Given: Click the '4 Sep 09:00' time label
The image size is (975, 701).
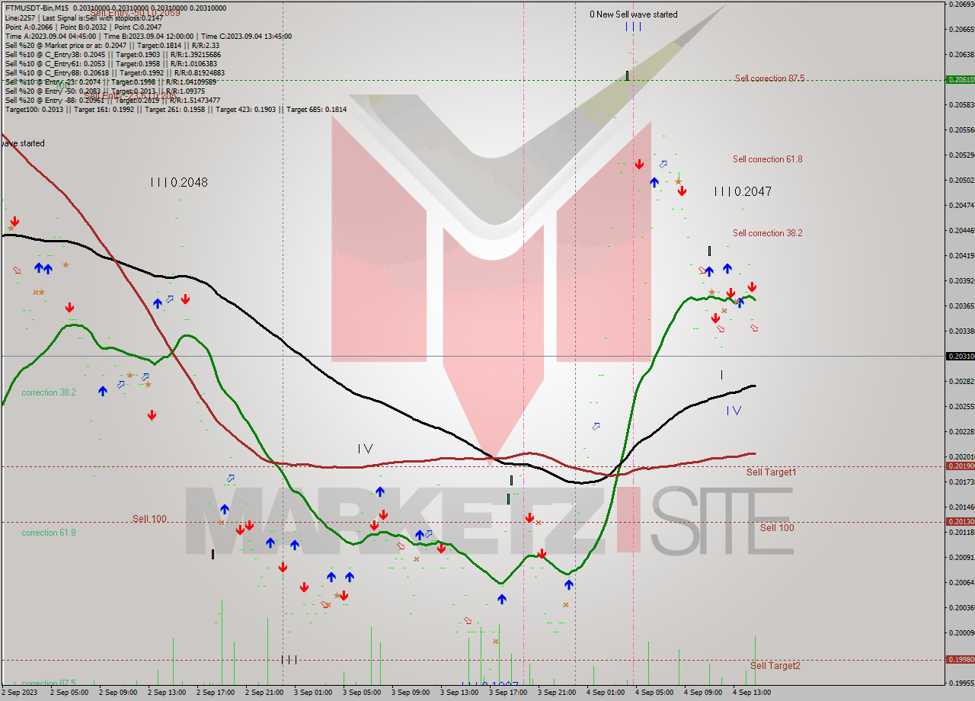Looking at the screenshot, I should pyautogui.click(x=702, y=693).
